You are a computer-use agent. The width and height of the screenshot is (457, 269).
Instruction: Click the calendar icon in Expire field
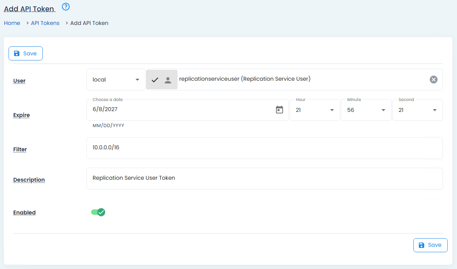(x=279, y=110)
